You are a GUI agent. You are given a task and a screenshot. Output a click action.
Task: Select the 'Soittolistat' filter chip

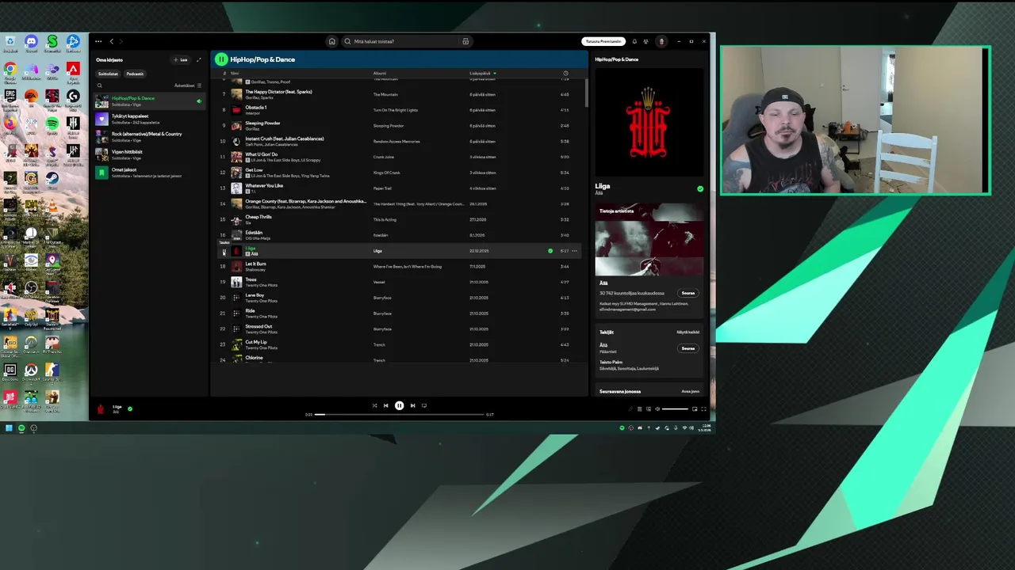[108, 74]
